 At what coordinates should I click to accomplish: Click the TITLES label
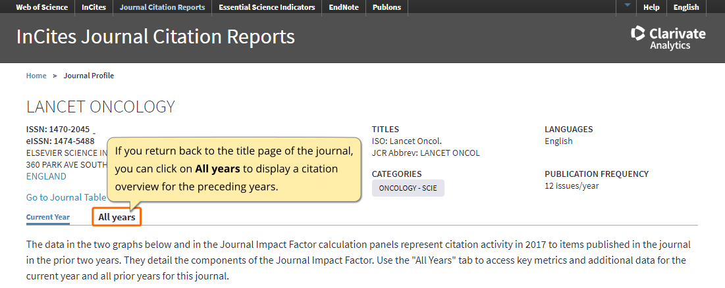click(386, 130)
